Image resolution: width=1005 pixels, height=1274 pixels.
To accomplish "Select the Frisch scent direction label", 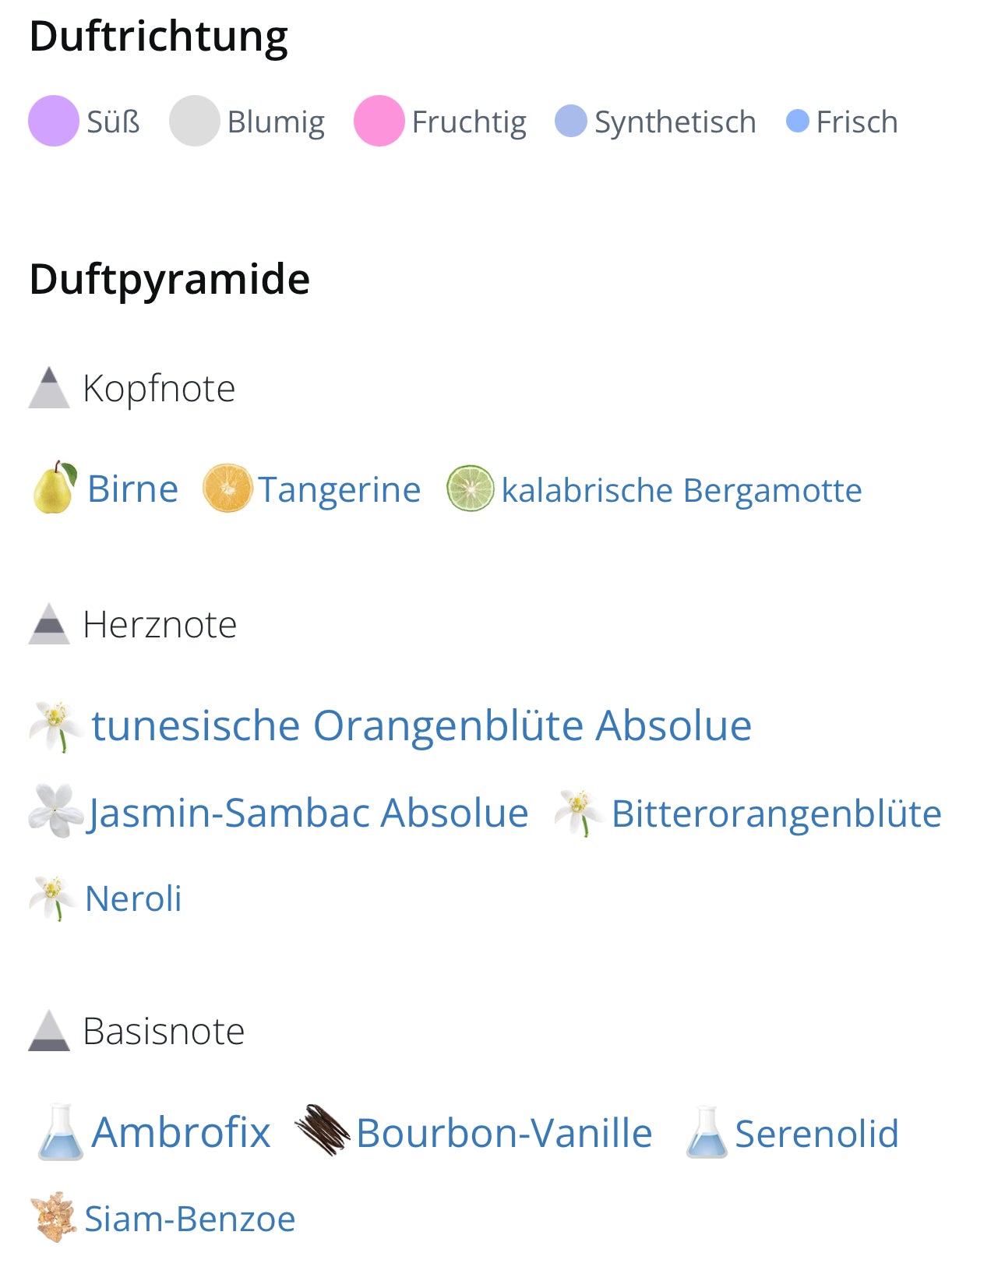I will pos(856,122).
